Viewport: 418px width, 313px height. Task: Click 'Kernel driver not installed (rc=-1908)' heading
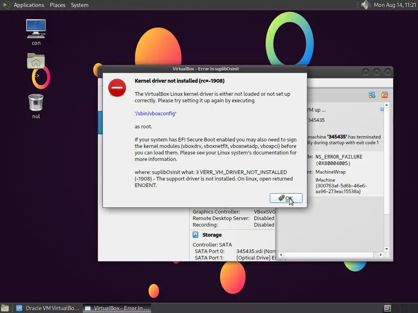[x=180, y=81]
